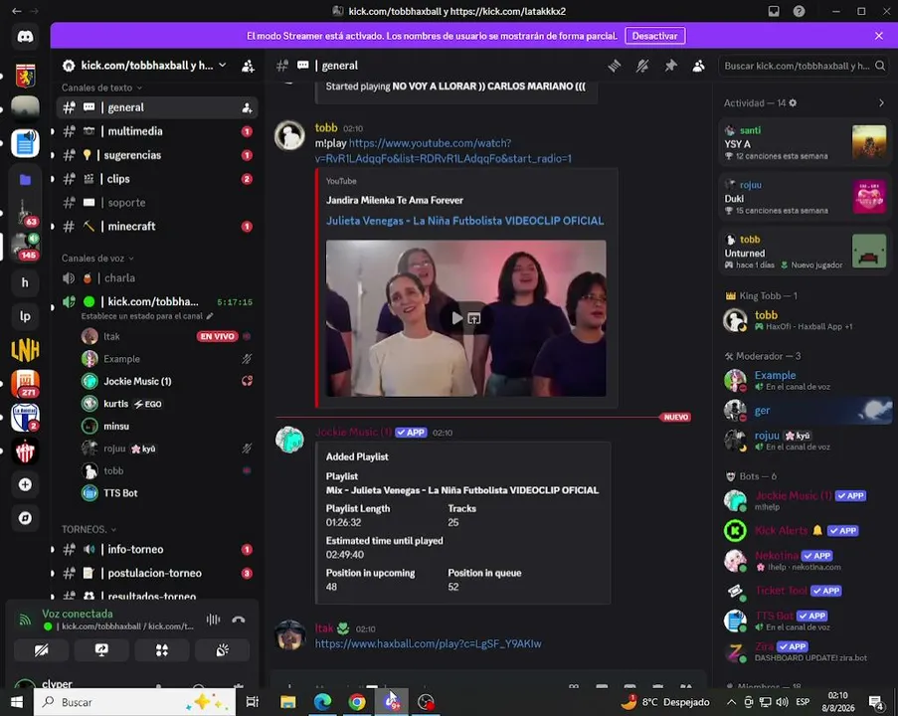This screenshot has height=716, width=898.
Task: Click the Add a Server plus icon
Action: tap(25, 484)
